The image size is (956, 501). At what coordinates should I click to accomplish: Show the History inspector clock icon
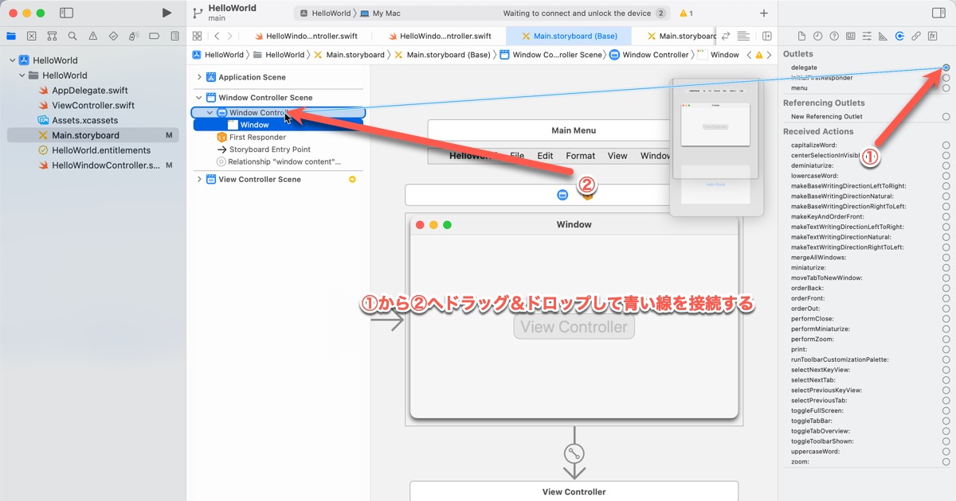[818, 36]
